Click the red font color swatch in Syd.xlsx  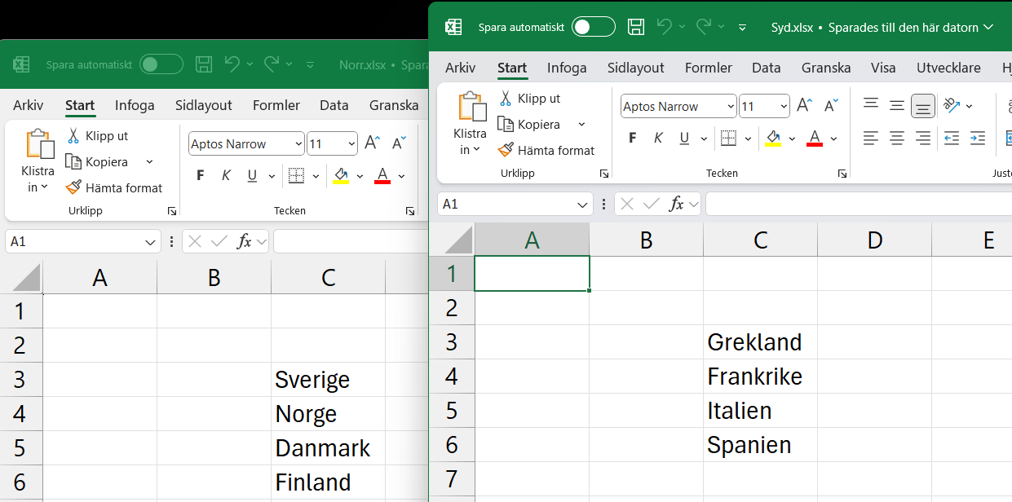[x=814, y=138]
